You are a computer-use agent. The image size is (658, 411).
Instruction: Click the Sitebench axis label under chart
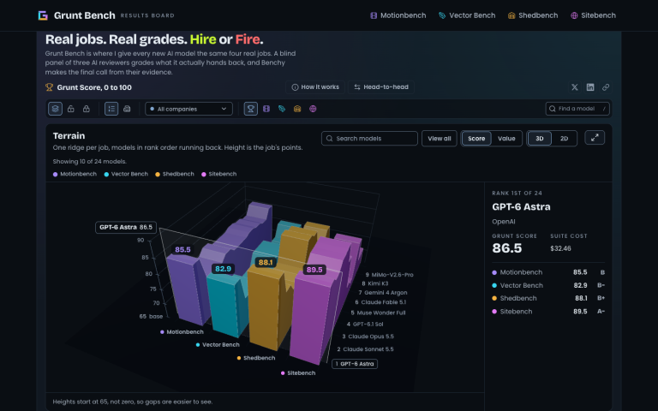click(298, 373)
